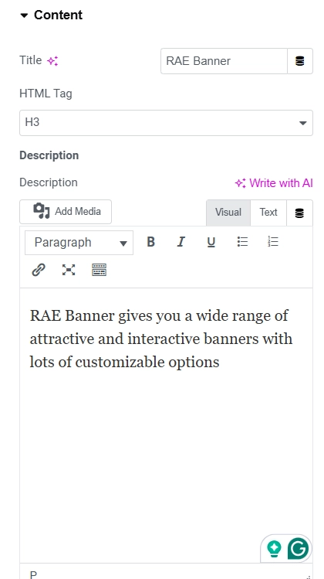This screenshot has height=579, width=324.
Task: Insert a bulleted list
Action: click(242, 242)
